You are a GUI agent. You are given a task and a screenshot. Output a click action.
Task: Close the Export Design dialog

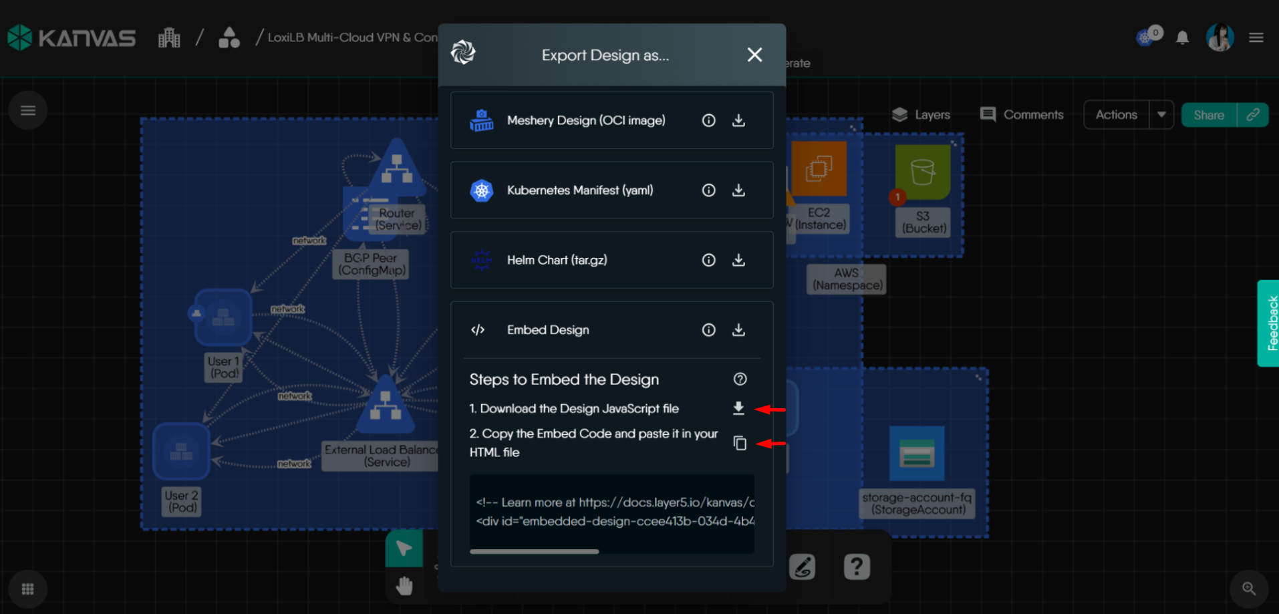click(x=754, y=55)
